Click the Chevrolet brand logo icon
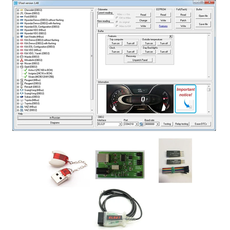The width and height of the screenshot is (230, 230). click(x=22, y=10)
